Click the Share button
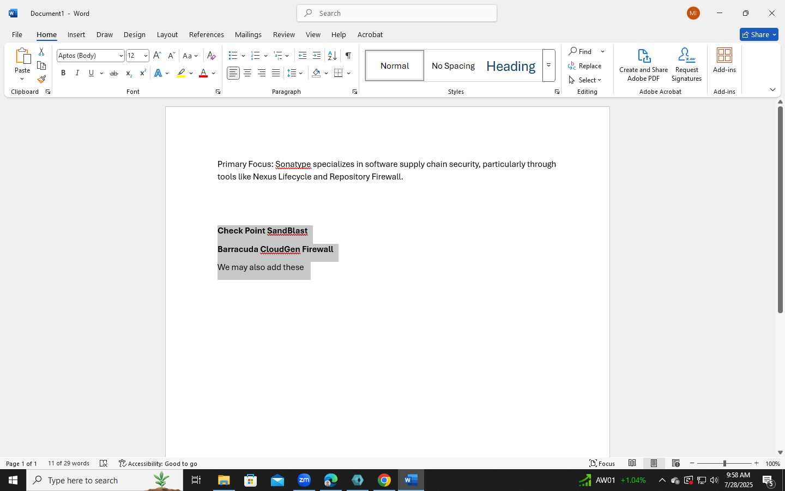This screenshot has width=785, height=491. point(759,34)
